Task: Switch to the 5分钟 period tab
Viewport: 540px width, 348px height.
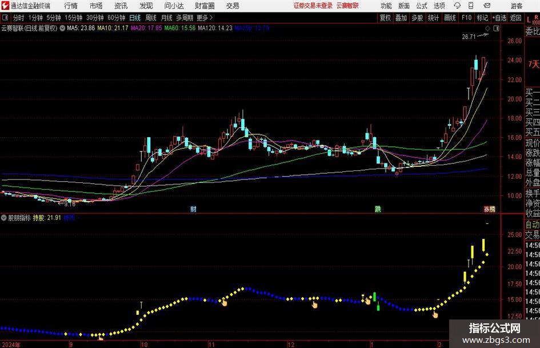Action: coord(53,18)
